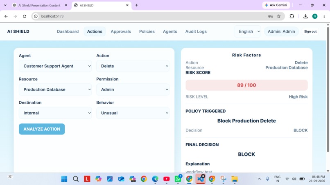The image size is (330, 185).
Task: Open Copilot from the taskbar
Action: 98,179
